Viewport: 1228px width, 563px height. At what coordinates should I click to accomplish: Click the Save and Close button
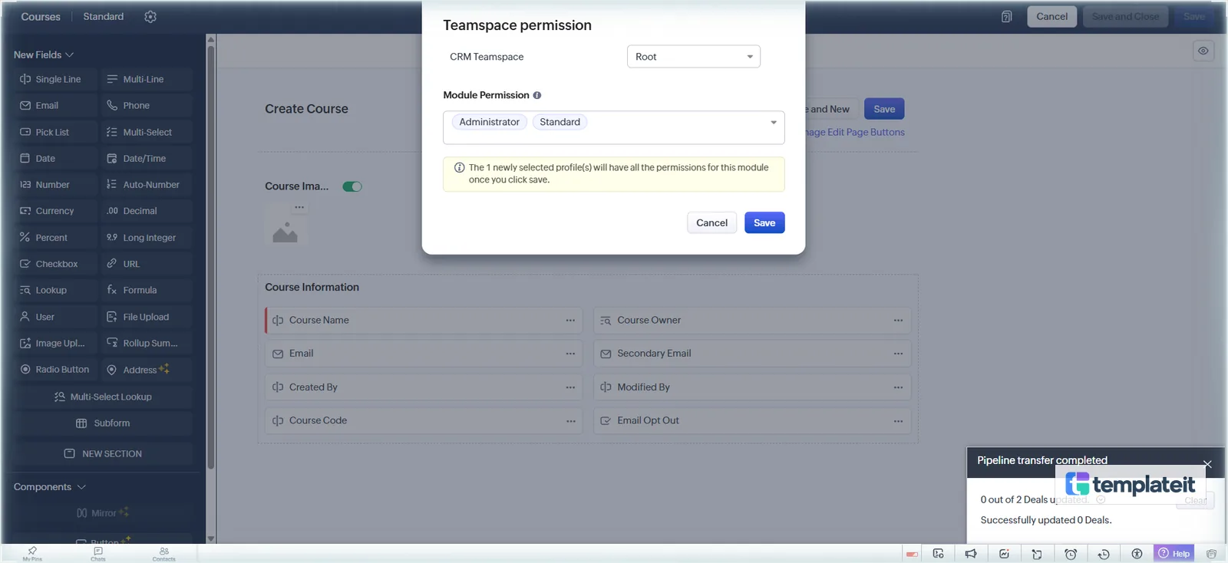click(1125, 17)
